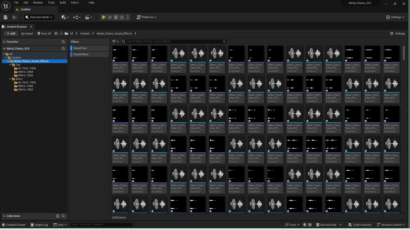Search the Collections panel
The image size is (410, 230).
(x=63, y=216)
